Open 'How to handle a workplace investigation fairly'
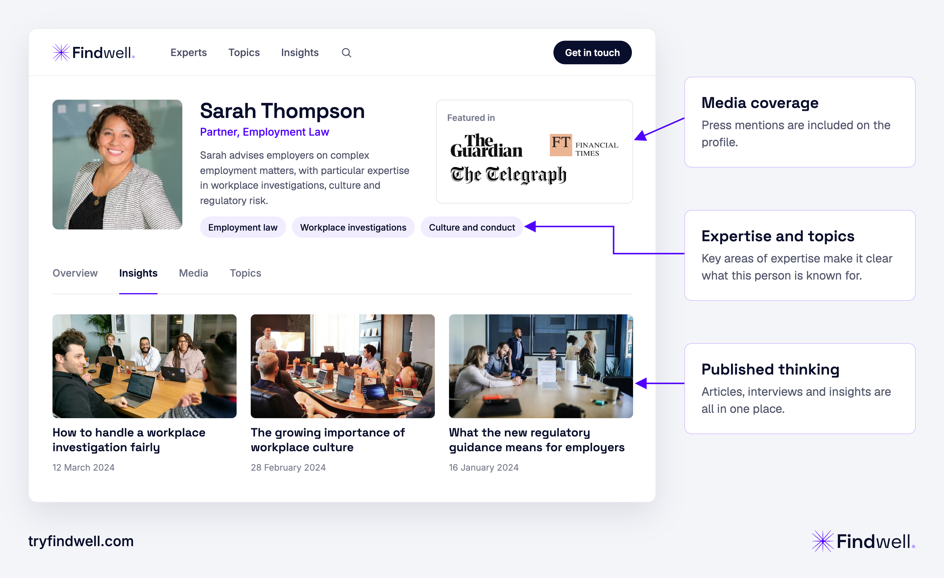The height and width of the screenshot is (578, 944). pos(129,440)
